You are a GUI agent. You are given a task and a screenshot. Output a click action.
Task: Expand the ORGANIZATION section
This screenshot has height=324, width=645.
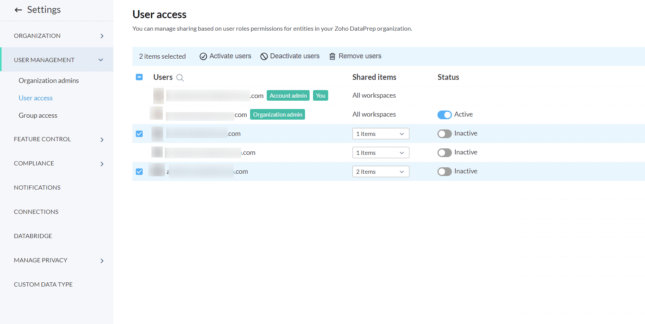(57, 36)
